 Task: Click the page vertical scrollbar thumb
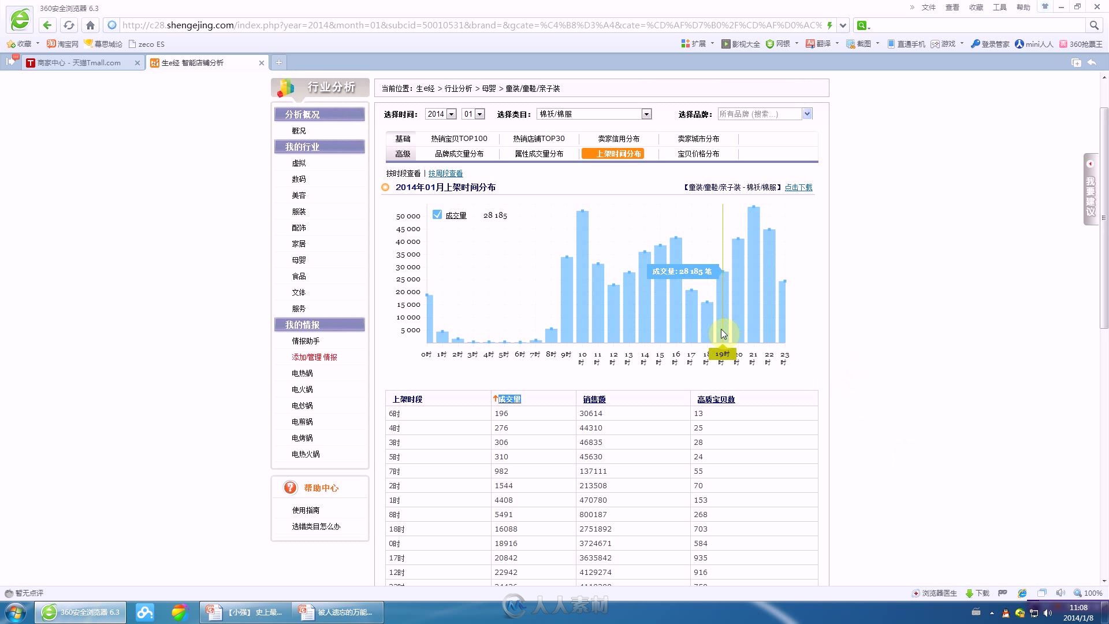[1104, 218]
